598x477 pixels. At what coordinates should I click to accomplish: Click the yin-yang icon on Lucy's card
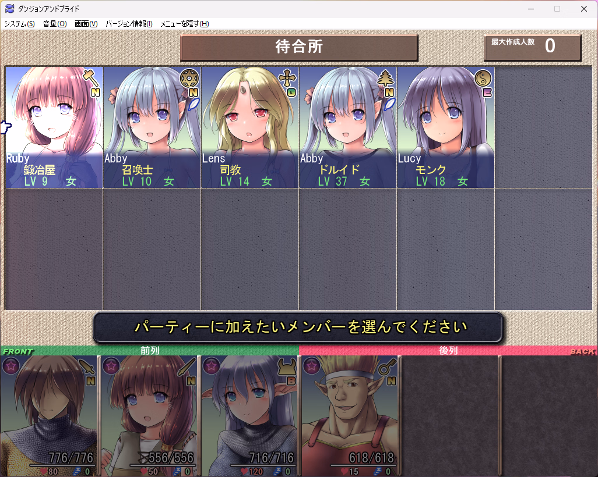coord(481,76)
